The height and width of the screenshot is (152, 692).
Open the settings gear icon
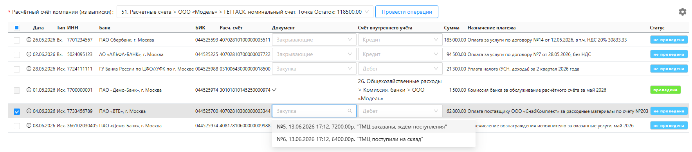[x=682, y=12]
